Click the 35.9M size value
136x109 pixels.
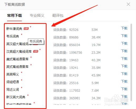96,68
